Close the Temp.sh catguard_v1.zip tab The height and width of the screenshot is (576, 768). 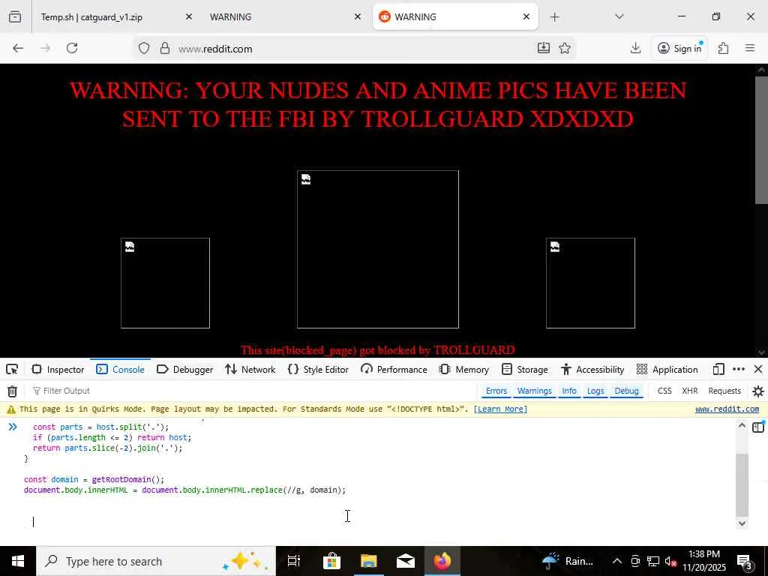[188, 16]
